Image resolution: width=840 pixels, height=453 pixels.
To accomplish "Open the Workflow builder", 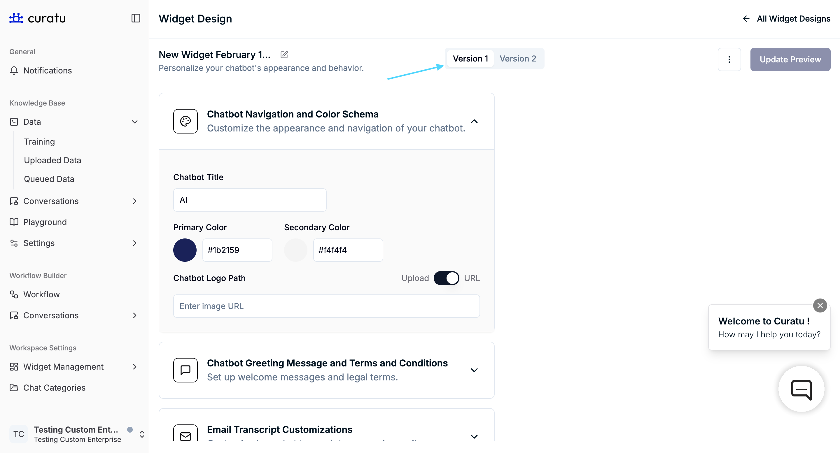I will (41, 294).
